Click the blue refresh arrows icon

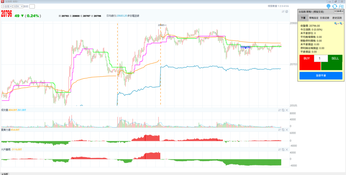(335, 6)
